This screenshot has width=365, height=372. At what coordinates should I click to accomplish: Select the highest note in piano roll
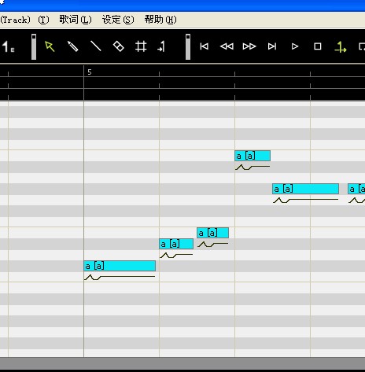pos(253,156)
